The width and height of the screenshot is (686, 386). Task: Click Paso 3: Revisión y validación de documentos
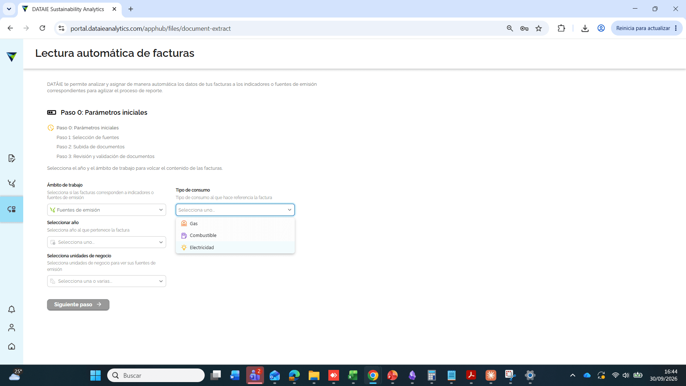(105, 157)
